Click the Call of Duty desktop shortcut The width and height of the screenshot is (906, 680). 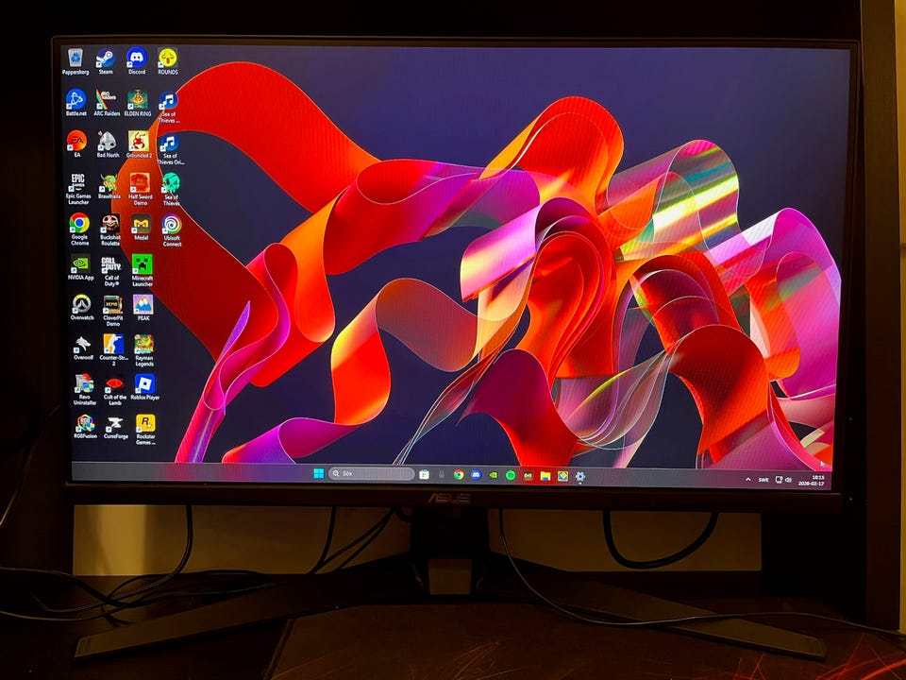click(x=111, y=271)
